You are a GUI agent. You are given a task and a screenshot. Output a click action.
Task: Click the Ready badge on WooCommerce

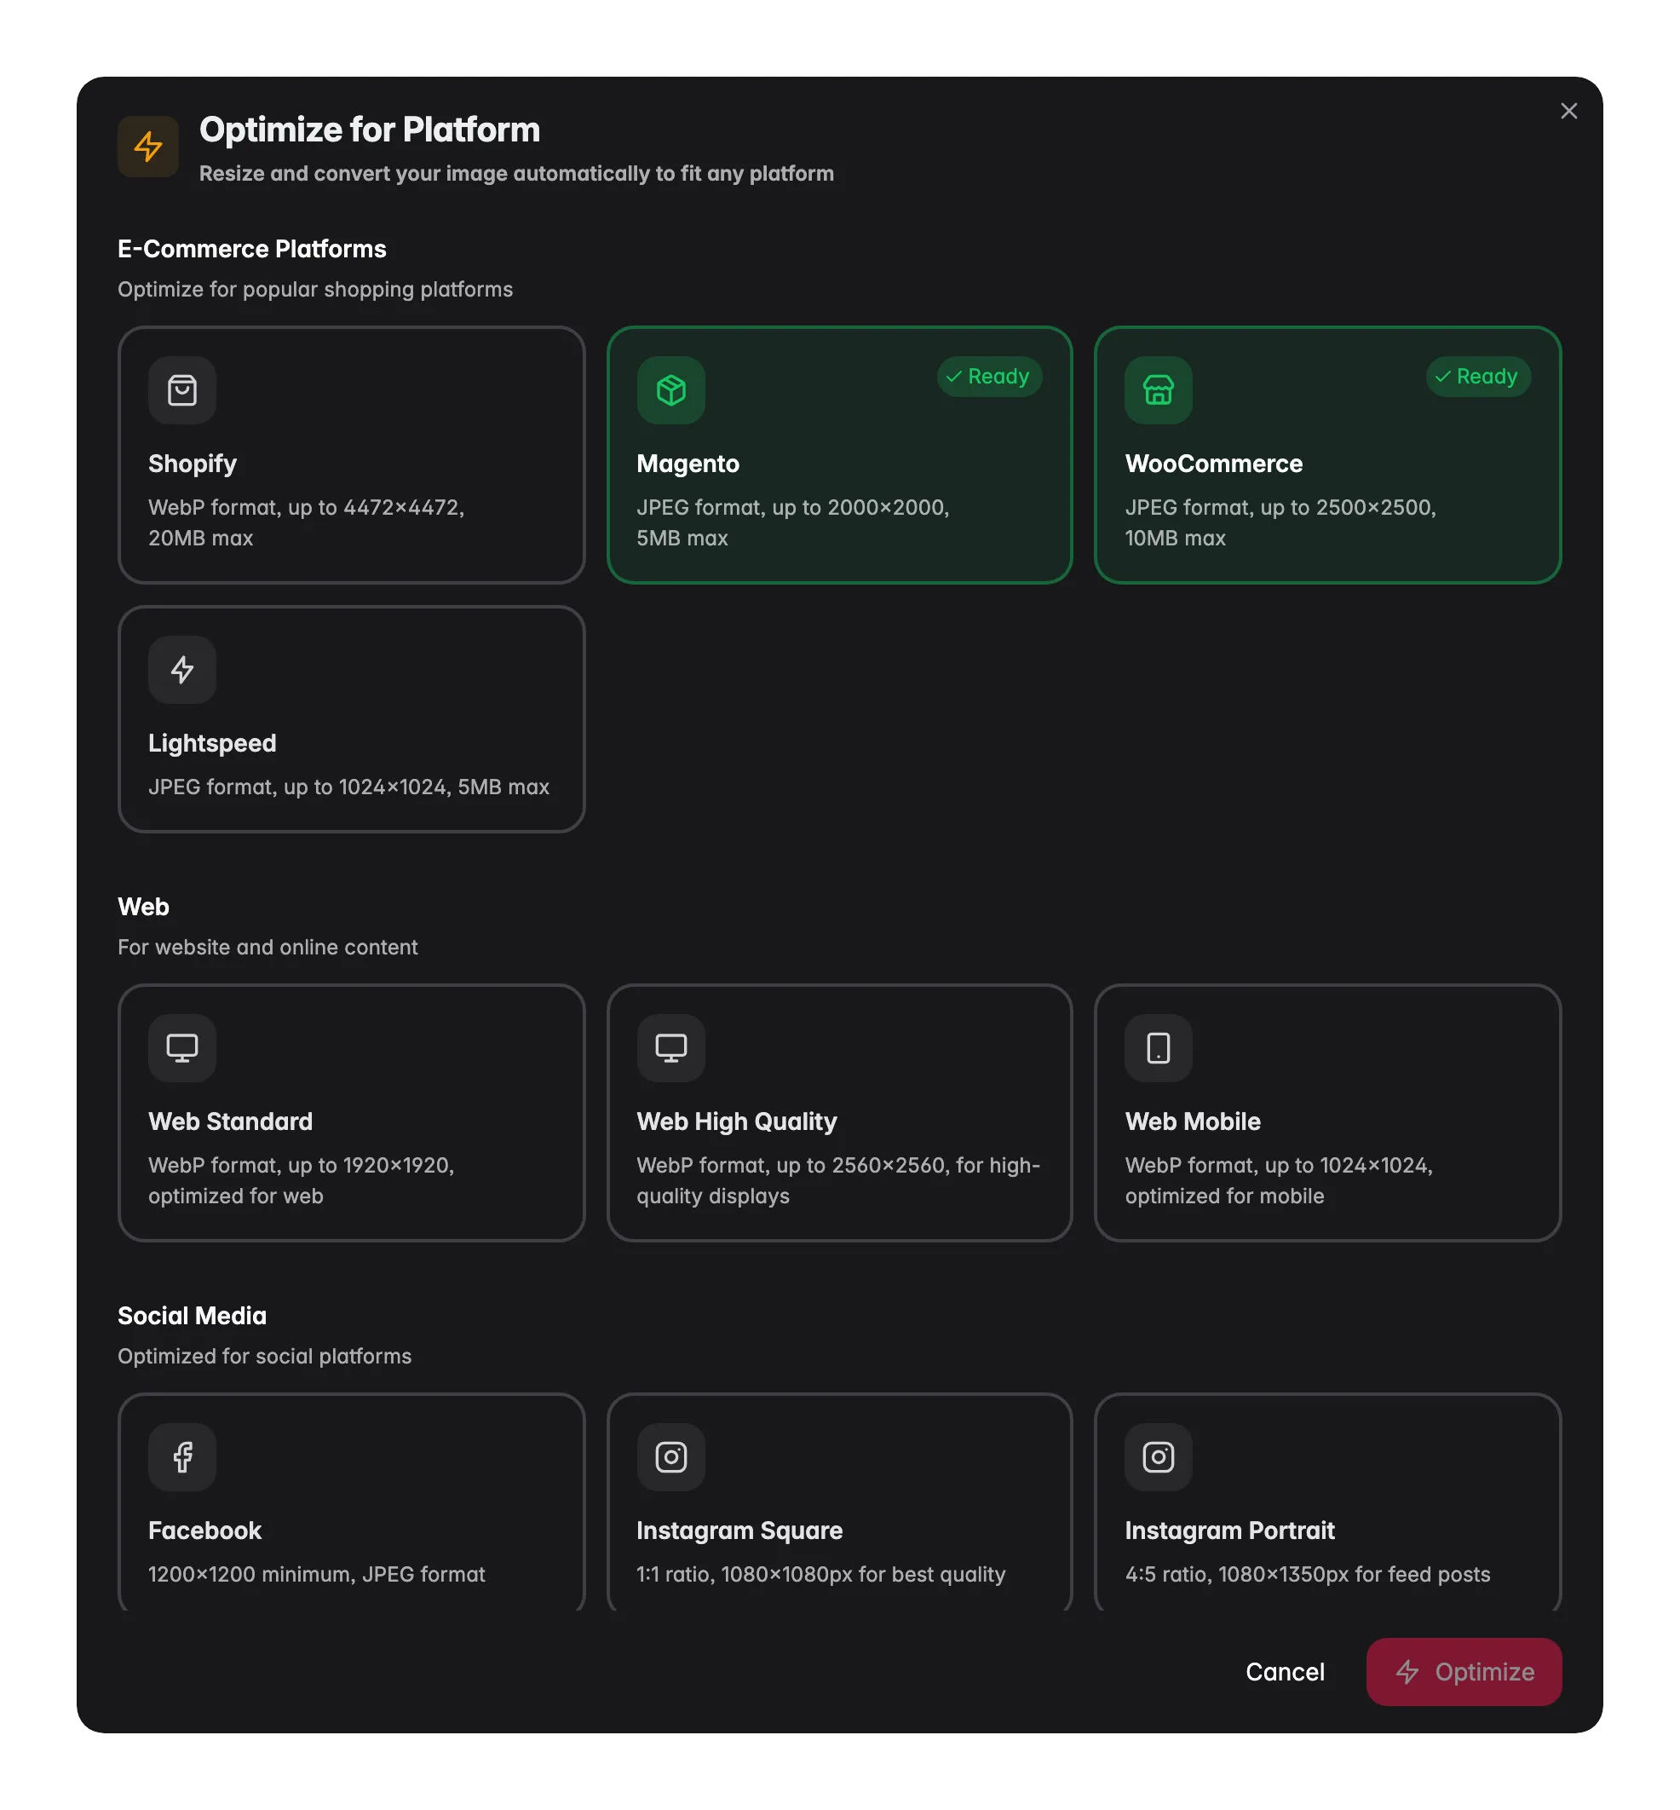click(1478, 377)
